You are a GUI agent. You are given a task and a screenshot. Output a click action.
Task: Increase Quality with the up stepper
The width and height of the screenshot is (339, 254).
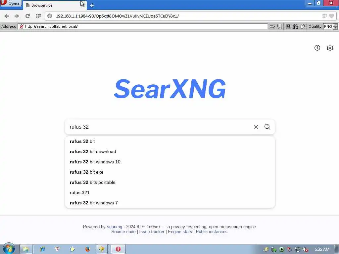tap(336, 25)
